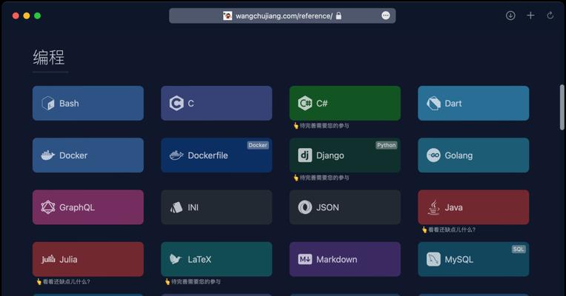Click the Docker whale icon on Docker card
566x296 pixels.
click(47, 155)
